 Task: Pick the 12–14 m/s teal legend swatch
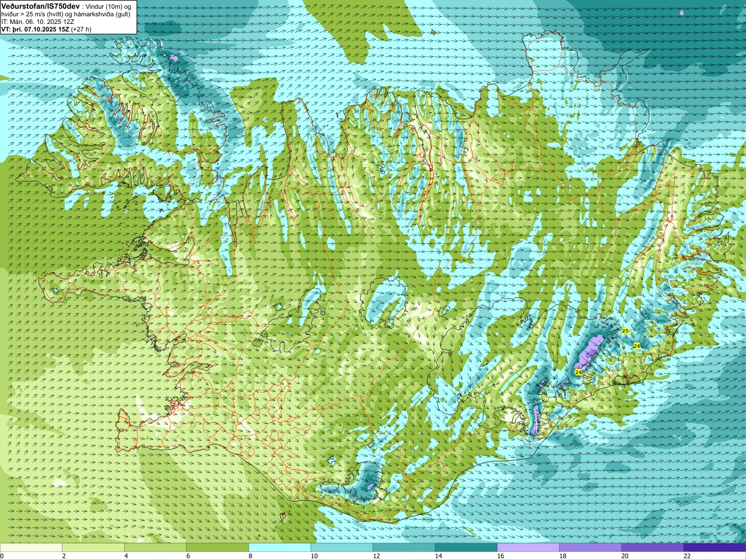click(x=404, y=548)
